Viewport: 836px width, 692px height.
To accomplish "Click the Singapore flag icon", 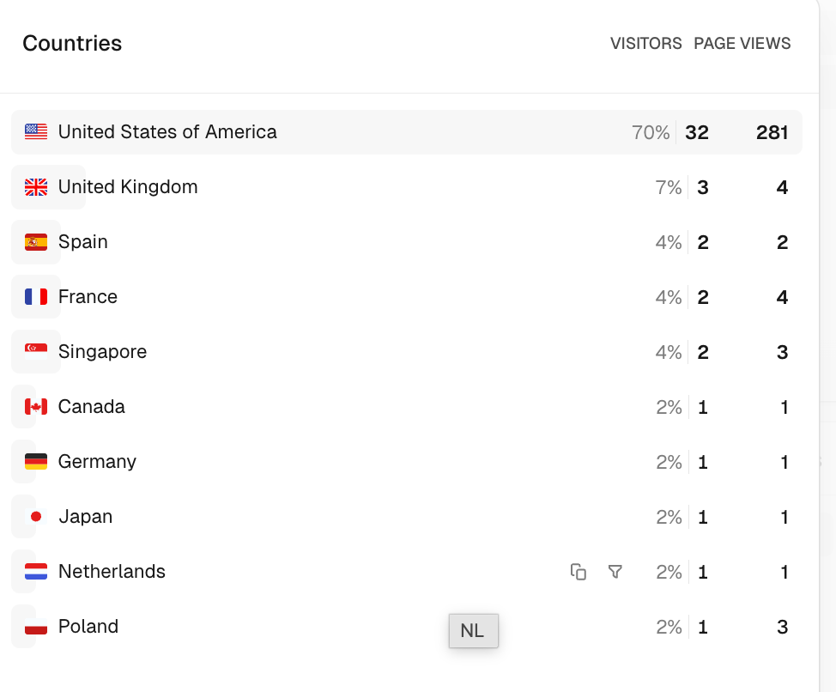I will point(36,352).
